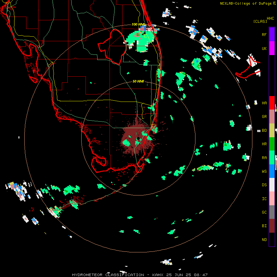This screenshot has width=277, height=277.
Task: Click the ND legend label
Action: (264, 239)
